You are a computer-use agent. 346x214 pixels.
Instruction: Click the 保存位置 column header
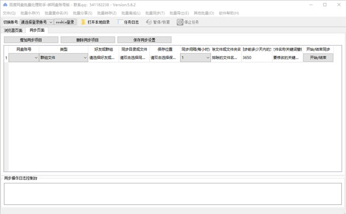(165, 50)
